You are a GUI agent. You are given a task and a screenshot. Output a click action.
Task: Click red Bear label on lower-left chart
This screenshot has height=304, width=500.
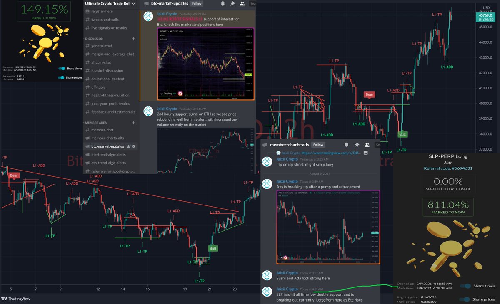[14, 175]
